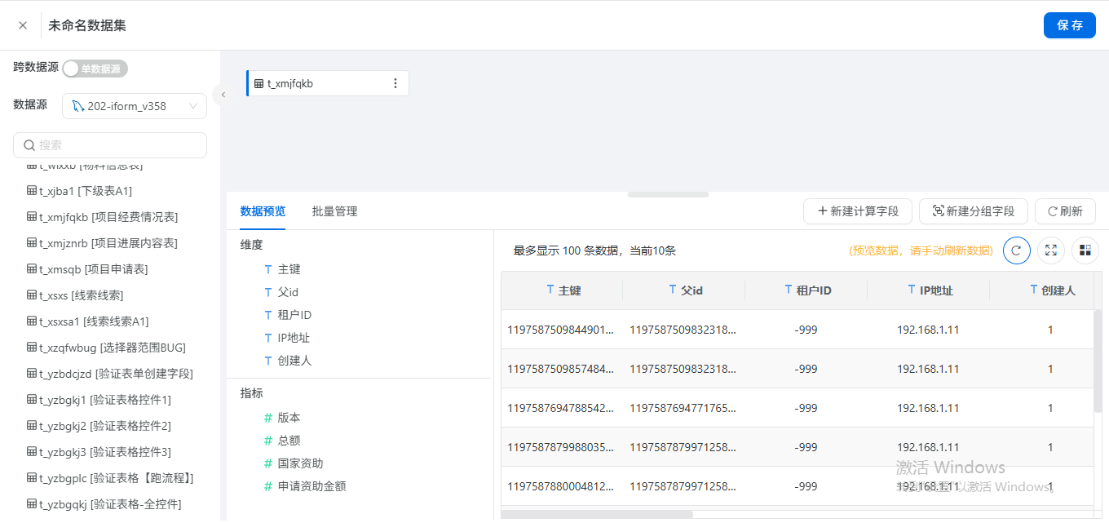Click number type icon beside 国家资助 measure
Viewport: 1109px width, 523px height.
click(268, 463)
